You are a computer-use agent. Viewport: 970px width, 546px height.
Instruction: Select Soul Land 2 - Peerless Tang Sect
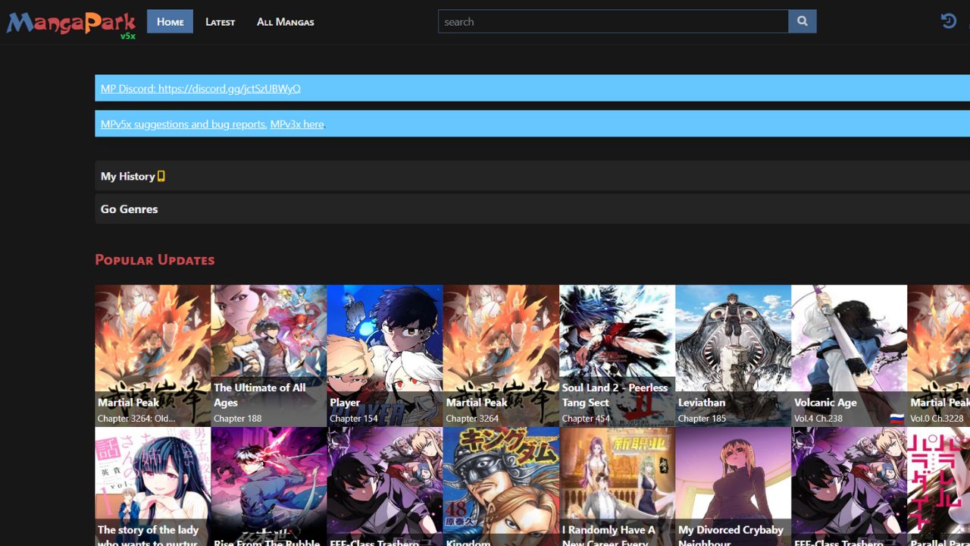point(616,394)
